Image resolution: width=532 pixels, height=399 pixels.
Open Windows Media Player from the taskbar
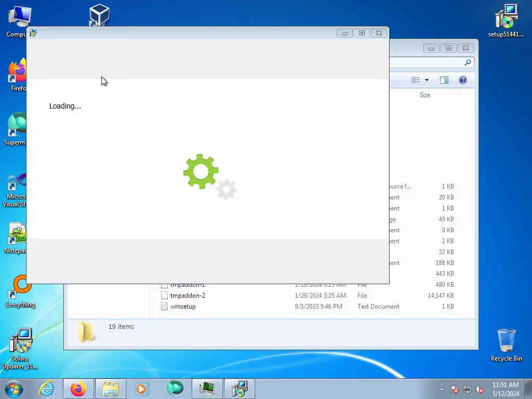pyautogui.click(x=142, y=389)
